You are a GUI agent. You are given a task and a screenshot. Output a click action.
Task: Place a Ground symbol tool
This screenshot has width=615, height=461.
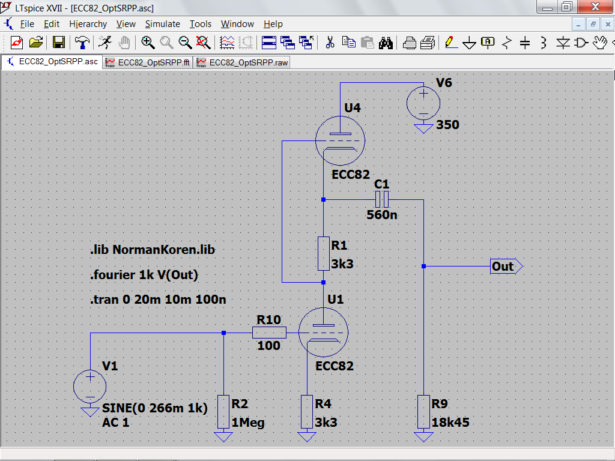[x=469, y=43]
